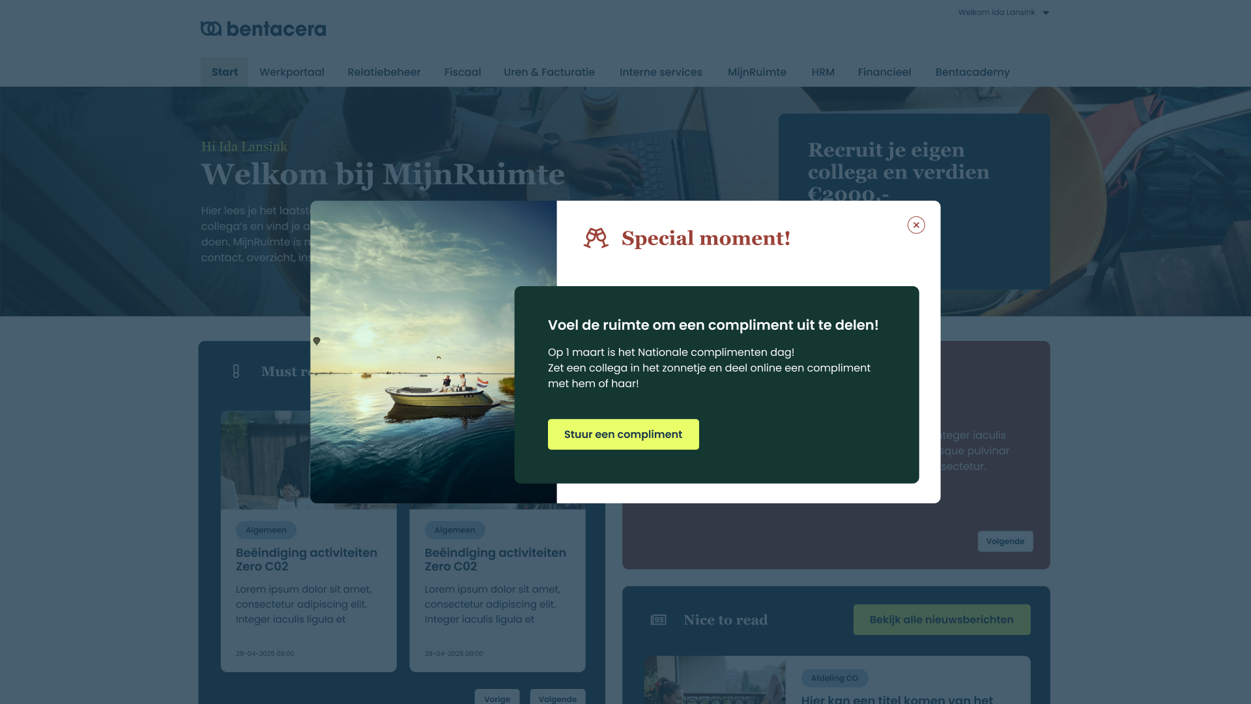Click the newspaper icon beside Nice to read
Image resolution: width=1251 pixels, height=704 pixels.
[659, 620]
